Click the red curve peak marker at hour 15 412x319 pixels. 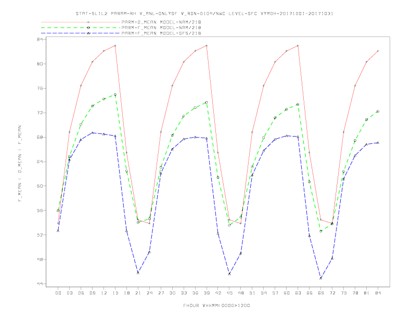click(115, 45)
